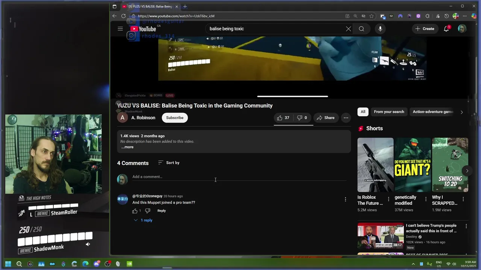The height and width of the screenshot is (270, 481).
Task: Click the video progress scrubber bar
Action: coord(292,96)
